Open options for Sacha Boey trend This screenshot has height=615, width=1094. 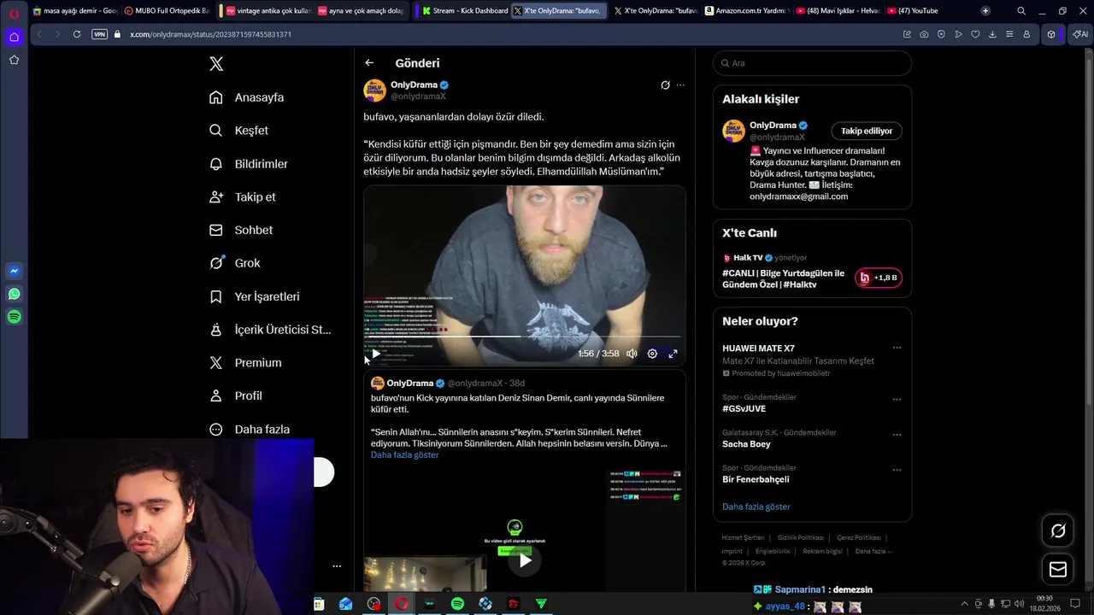coord(897,434)
